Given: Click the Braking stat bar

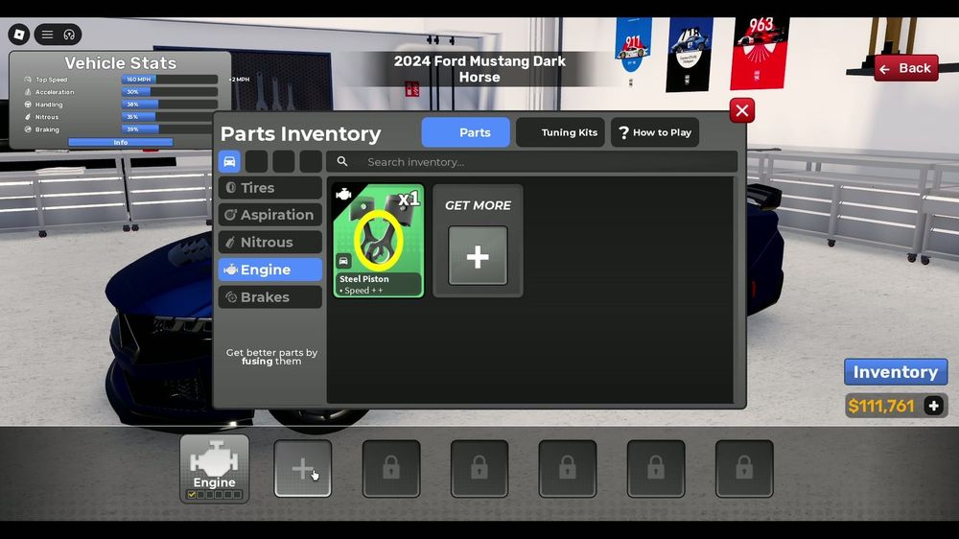Looking at the screenshot, I should click(x=170, y=129).
